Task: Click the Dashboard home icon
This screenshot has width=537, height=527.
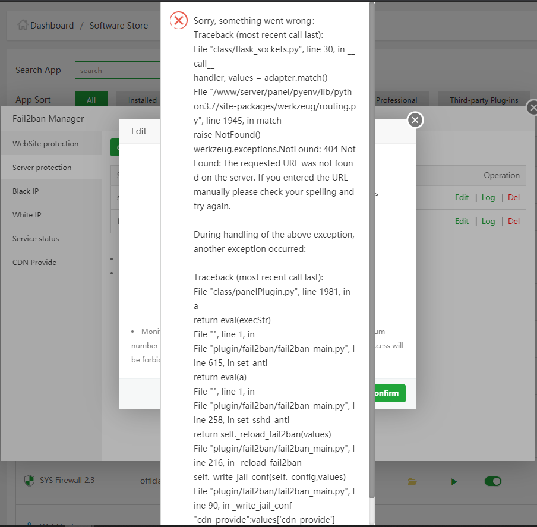Action: point(23,24)
